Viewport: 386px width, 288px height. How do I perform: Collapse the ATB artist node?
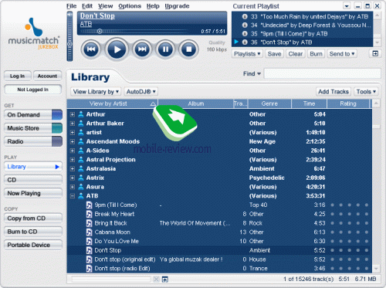(73, 196)
